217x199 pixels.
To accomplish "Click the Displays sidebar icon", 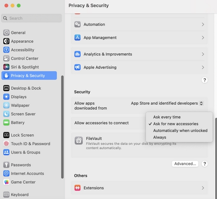I will [x=6, y=96].
